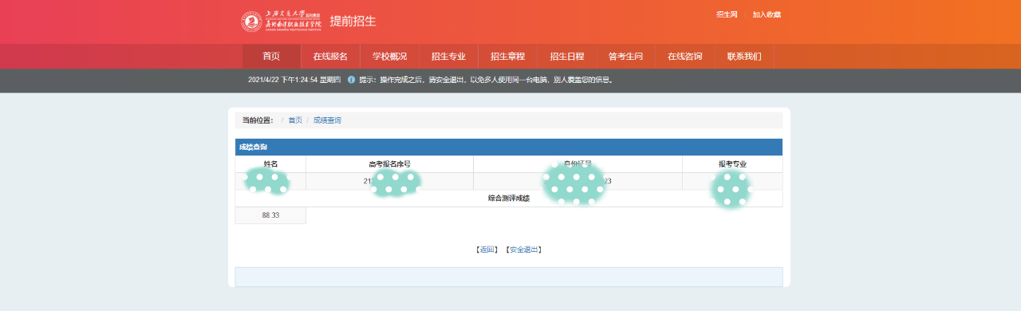
Task: Open 招生章程 from the navigation bar
Action: tap(507, 57)
